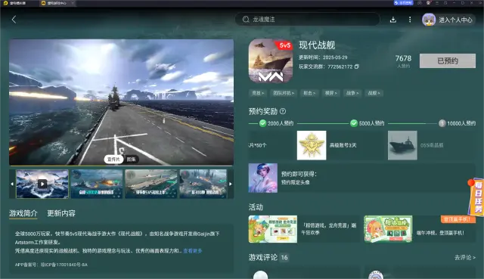
Task: Show previous screenshots with the left arrow
Action: pos(12,184)
